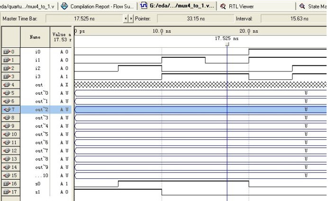This screenshot has height=201, width=328.
Task: Click the RTL Viewer tab icon
Action: 223,7
